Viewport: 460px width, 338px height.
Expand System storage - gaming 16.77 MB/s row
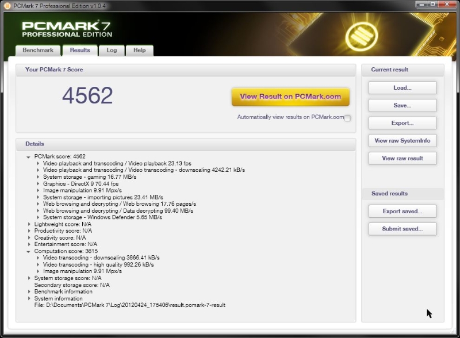pyautogui.click(x=38, y=177)
